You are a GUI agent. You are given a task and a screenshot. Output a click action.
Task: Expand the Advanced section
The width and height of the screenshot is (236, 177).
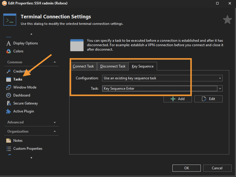[x=55, y=122]
